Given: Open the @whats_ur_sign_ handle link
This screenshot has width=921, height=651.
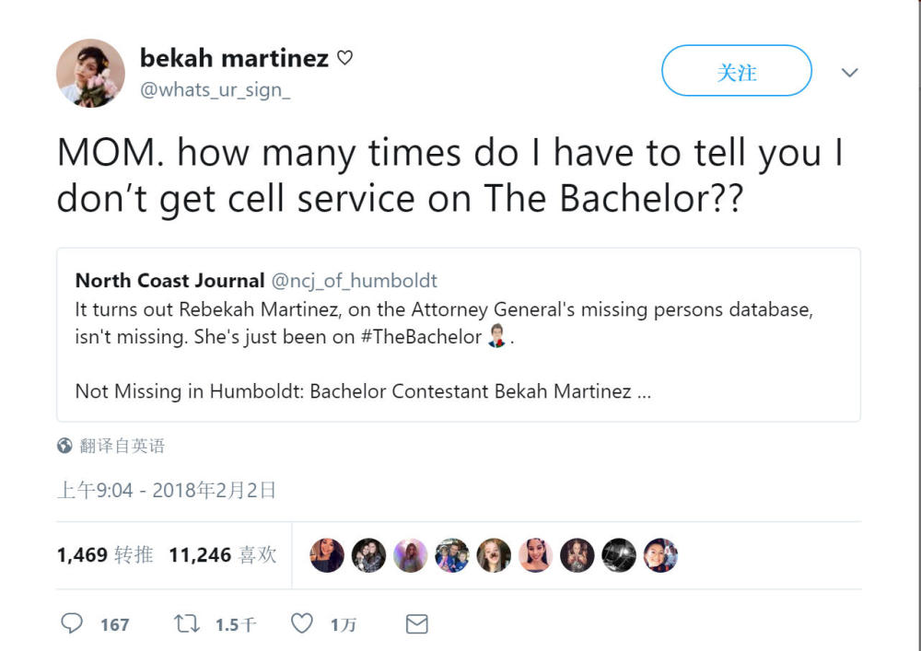Looking at the screenshot, I should 215,90.
